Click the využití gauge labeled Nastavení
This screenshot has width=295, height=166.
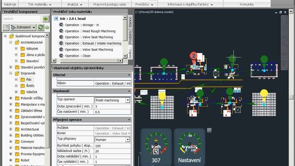click(189, 147)
